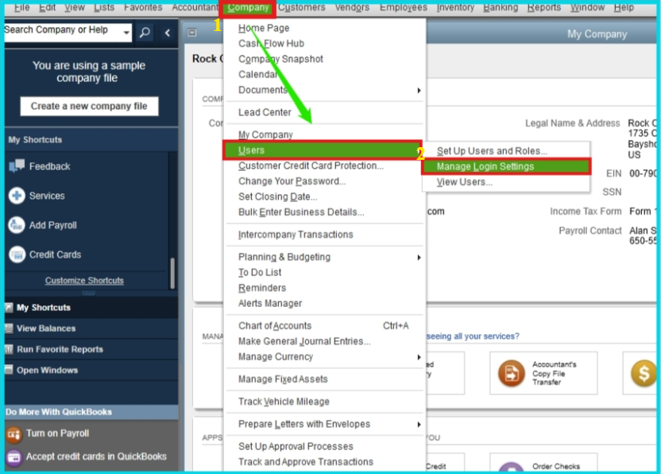Viewport: 661px width, 474px height.
Task: Click the Open Windows panel icon
Action: (x=9, y=370)
